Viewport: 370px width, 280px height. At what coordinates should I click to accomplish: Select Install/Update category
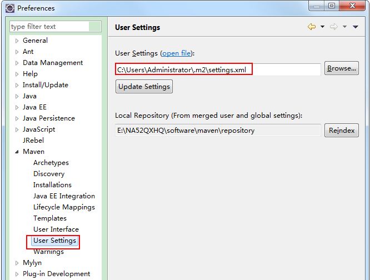coord(46,84)
